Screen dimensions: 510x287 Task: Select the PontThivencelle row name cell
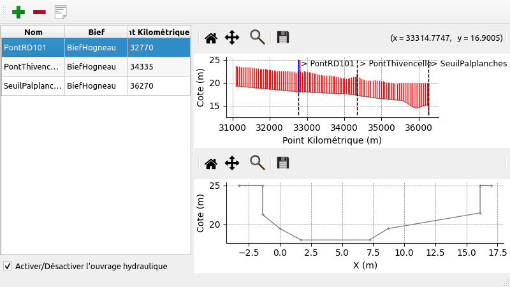(33, 66)
